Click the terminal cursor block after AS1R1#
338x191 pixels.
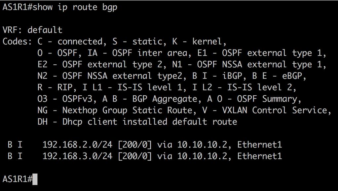coord(35,179)
